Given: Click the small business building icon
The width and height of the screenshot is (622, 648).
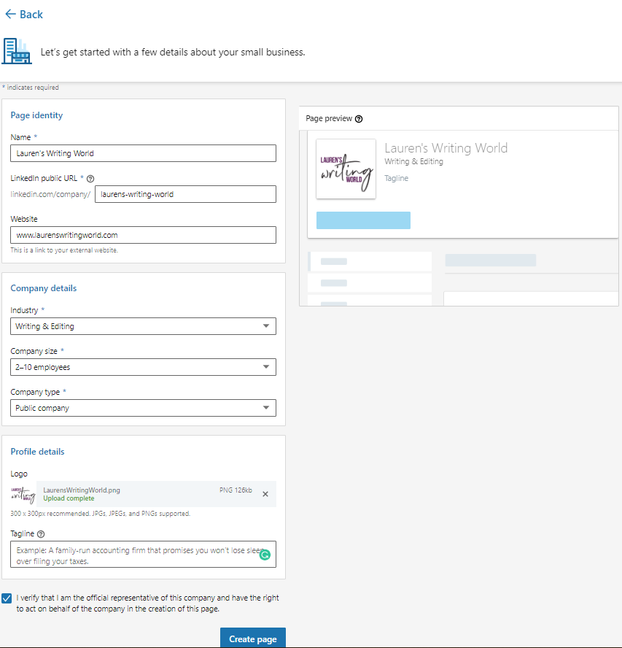Looking at the screenshot, I should 17,51.
